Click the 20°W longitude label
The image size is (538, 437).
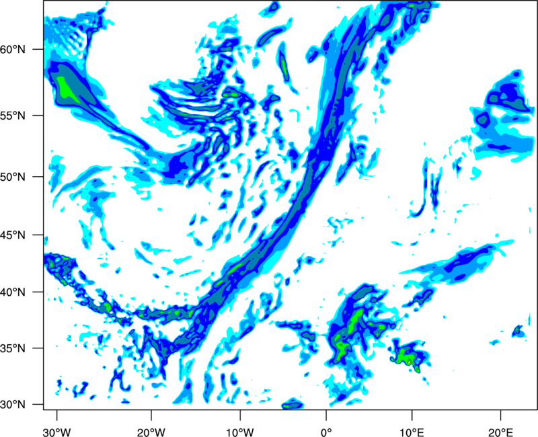click(151, 432)
